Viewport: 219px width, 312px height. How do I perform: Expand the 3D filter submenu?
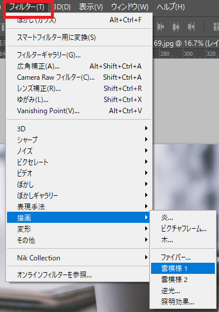[79, 128]
